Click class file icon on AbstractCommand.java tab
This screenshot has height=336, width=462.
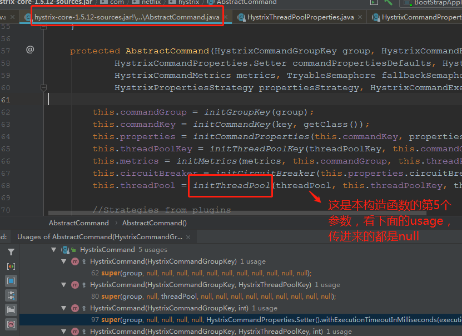[x=28, y=17]
